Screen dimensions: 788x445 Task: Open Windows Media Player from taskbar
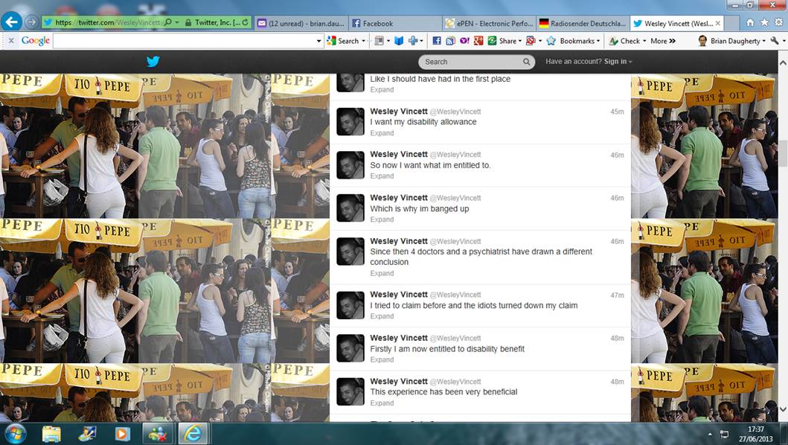pos(122,433)
